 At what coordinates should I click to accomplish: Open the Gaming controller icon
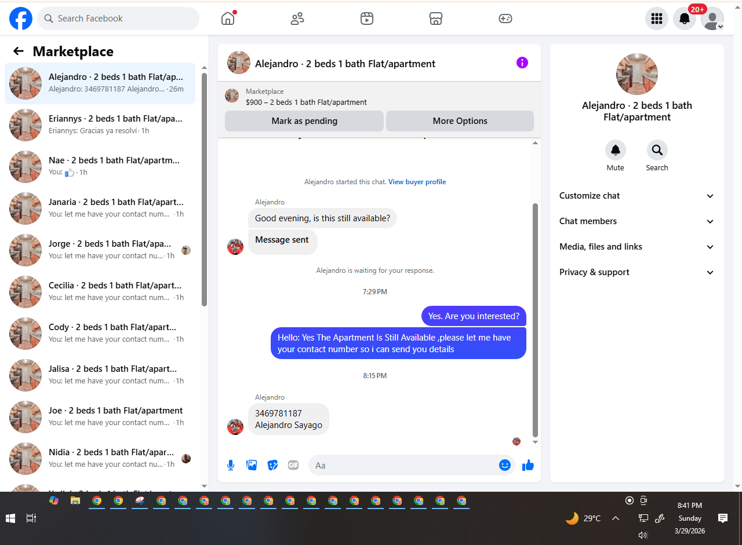[x=505, y=19]
